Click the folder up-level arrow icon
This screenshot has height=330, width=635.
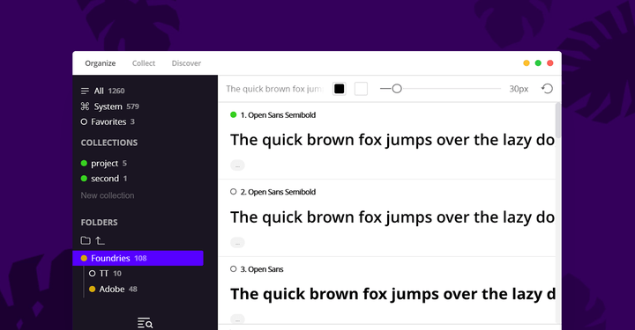click(x=100, y=241)
